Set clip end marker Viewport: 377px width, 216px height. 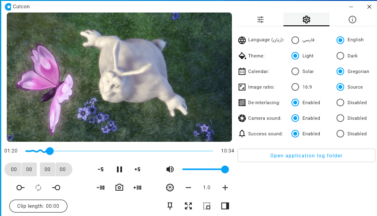(x=56, y=188)
